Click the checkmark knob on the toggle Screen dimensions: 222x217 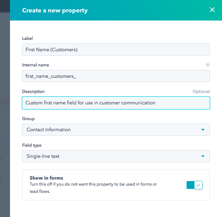click(198, 185)
